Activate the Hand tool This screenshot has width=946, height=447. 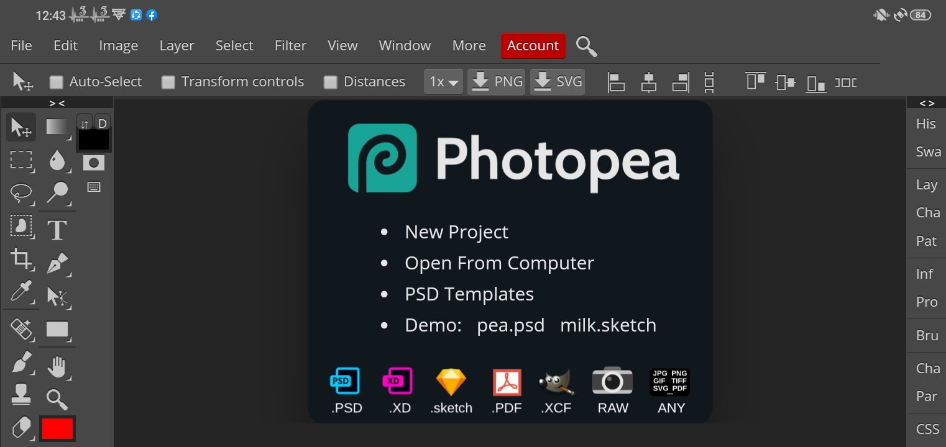[x=58, y=367]
